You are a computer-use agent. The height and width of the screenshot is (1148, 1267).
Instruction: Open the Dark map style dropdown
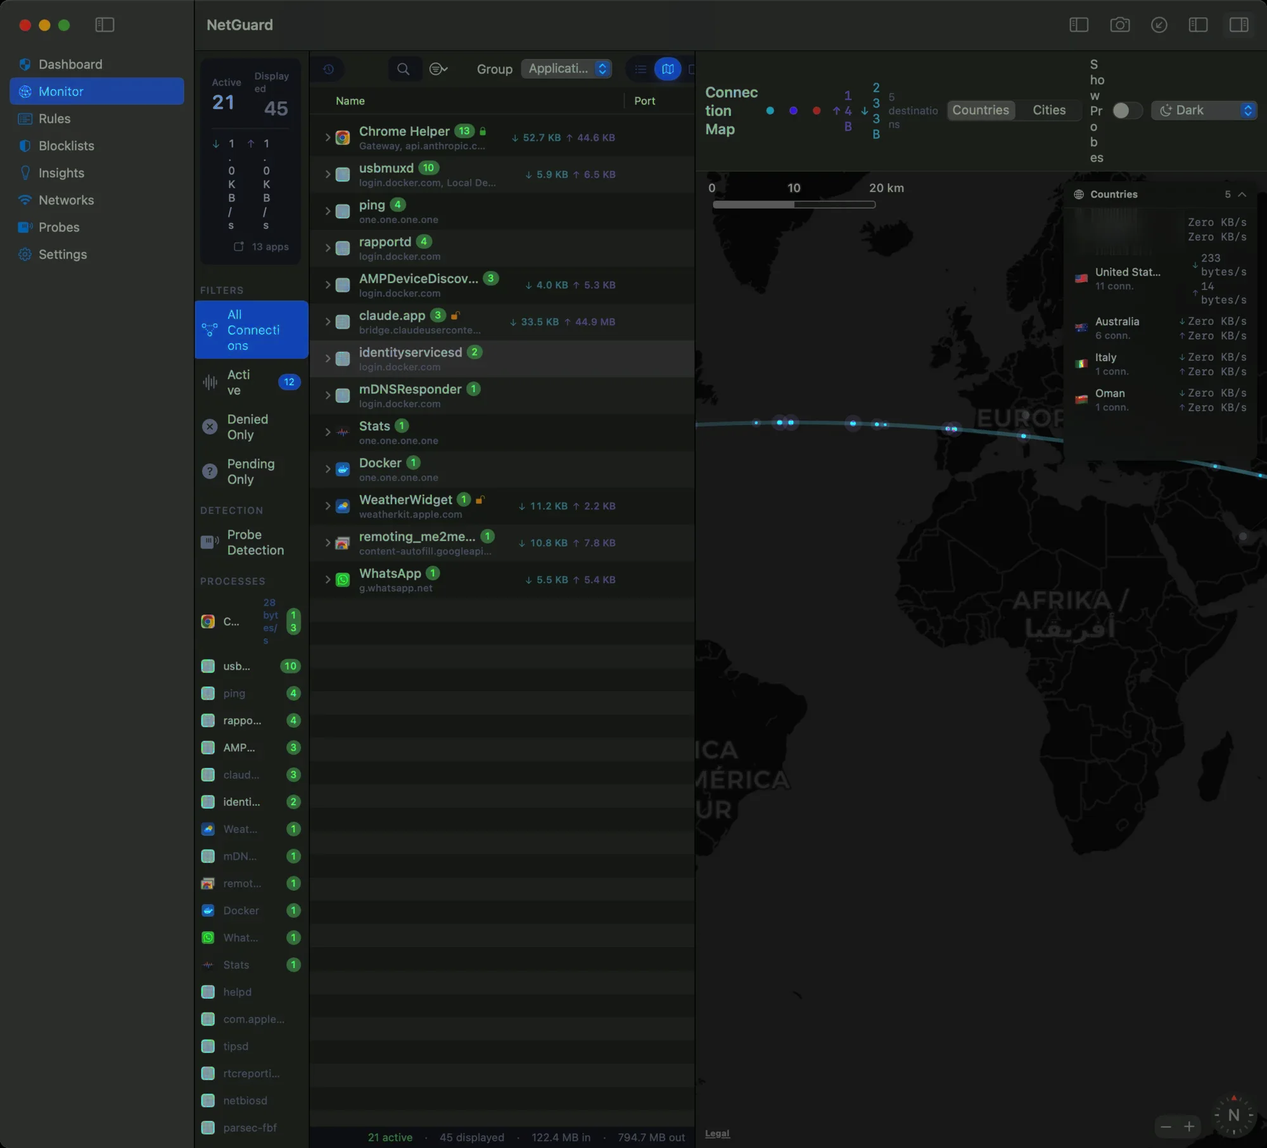(1204, 110)
